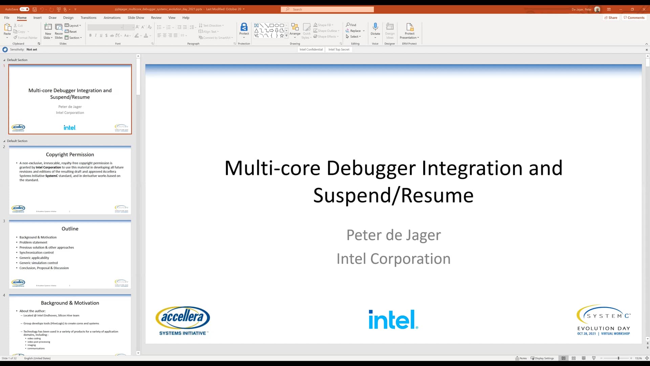
Task: Open the account profile picture
Action: (x=597, y=9)
